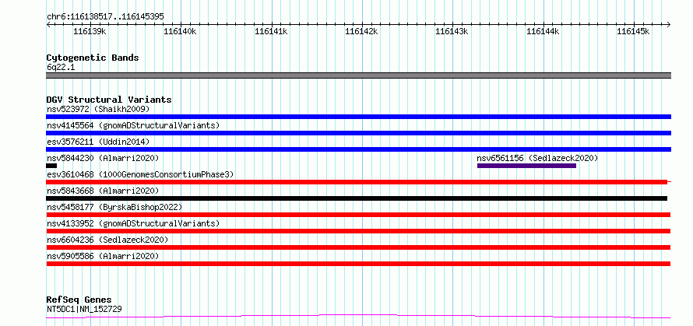Open the nsv5458177 (ByrskaBishop2022) label

tap(114, 207)
